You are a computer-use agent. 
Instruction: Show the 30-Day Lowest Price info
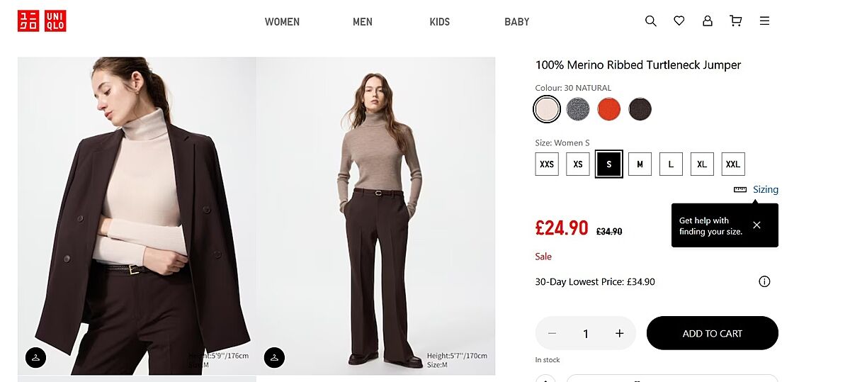[x=764, y=282]
